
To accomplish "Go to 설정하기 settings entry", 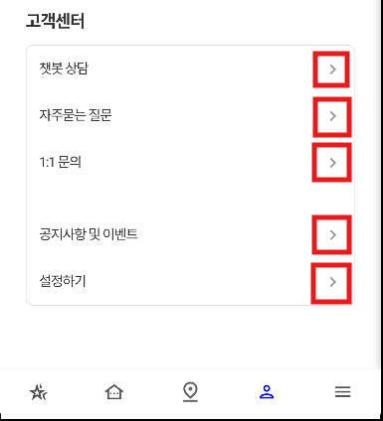I will [x=190, y=281].
